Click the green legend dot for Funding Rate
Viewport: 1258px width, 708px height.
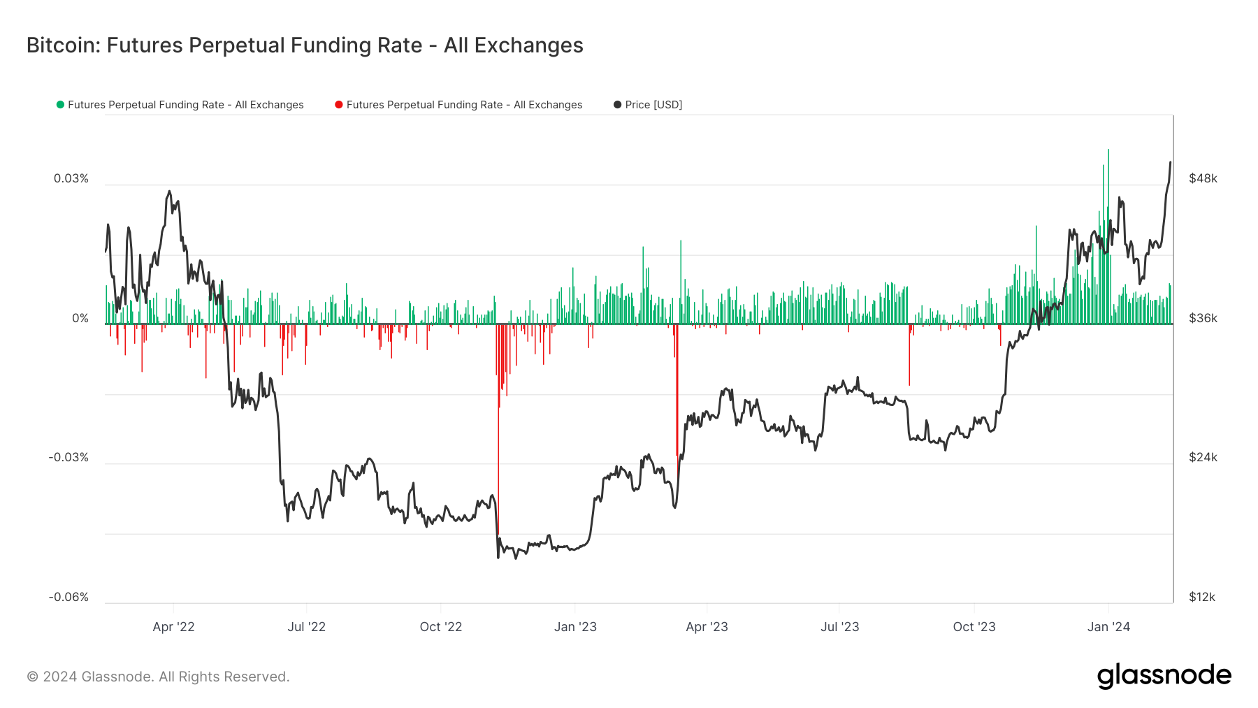click(60, 105)
